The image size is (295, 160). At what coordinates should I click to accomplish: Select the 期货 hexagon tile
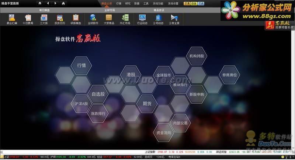[x=147, y=104]
